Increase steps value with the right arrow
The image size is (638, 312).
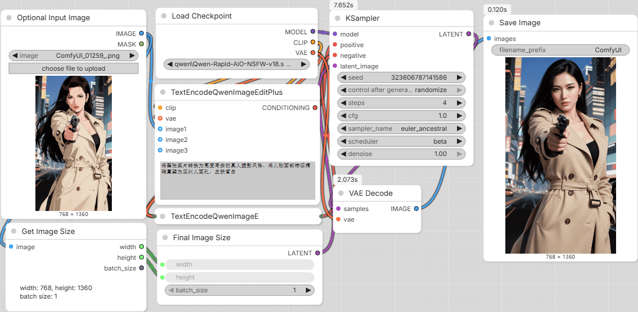pos(460,103)
